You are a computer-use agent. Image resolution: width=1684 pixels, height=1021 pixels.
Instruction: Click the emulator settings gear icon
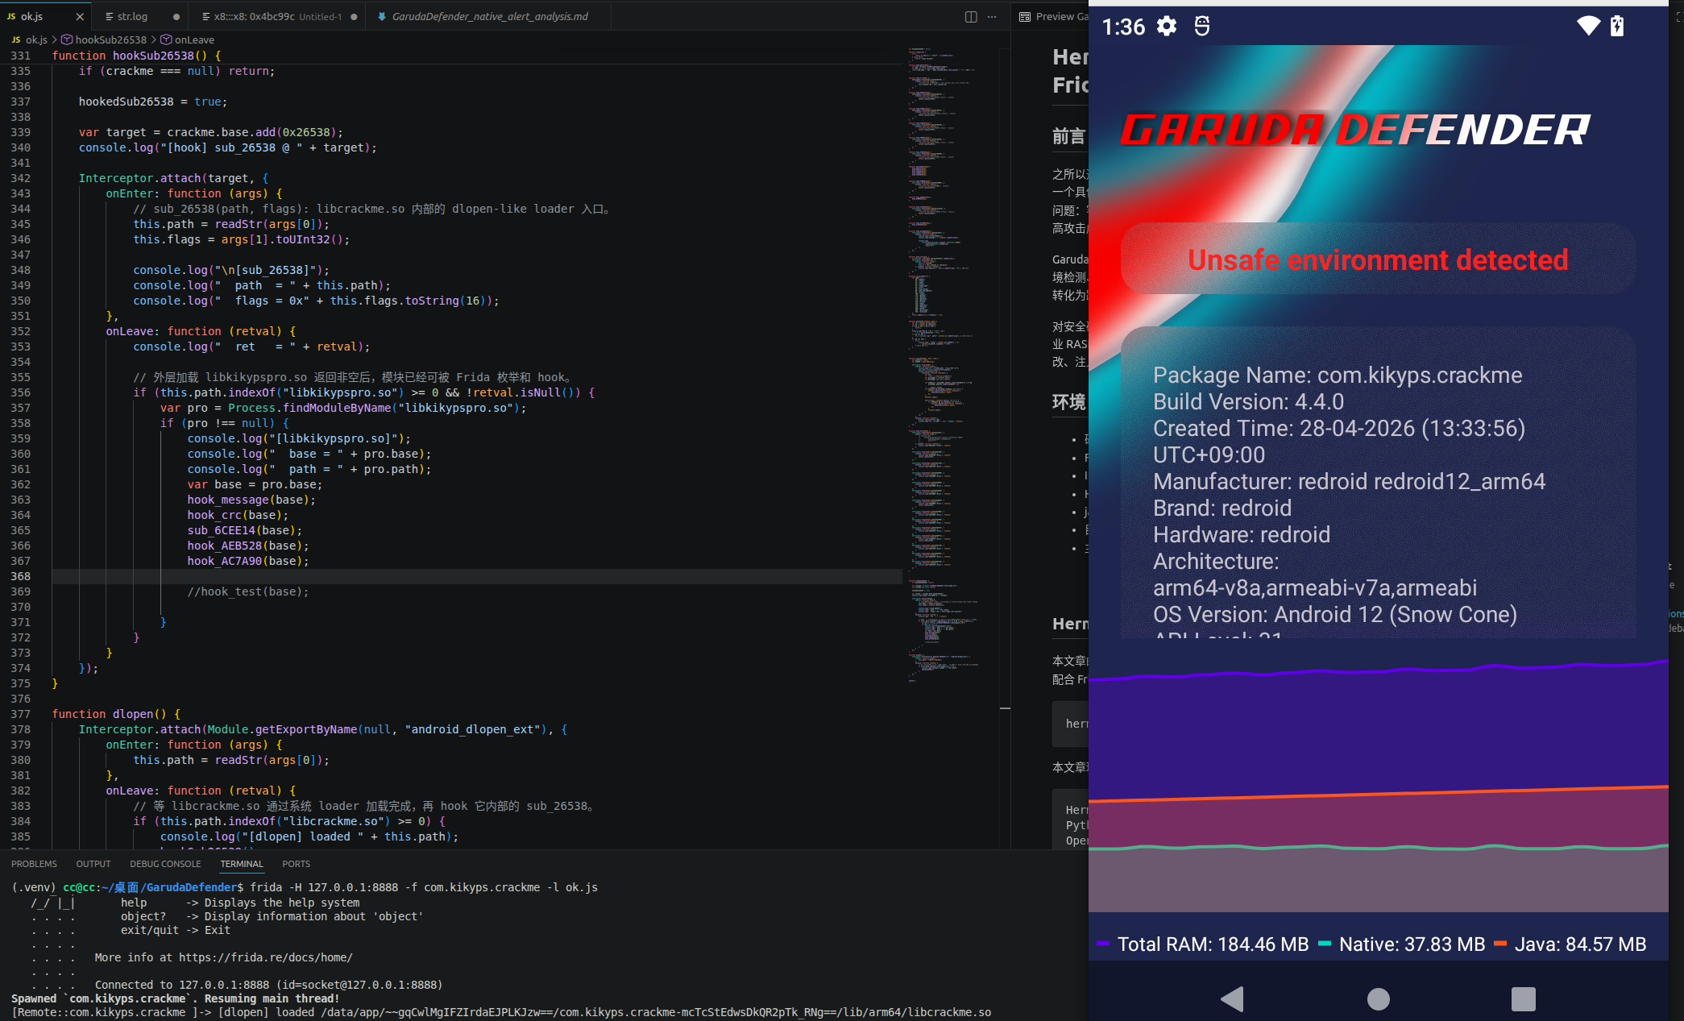pos(1166,27)
